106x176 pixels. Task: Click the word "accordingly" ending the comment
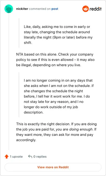click(x=26, y=140)
